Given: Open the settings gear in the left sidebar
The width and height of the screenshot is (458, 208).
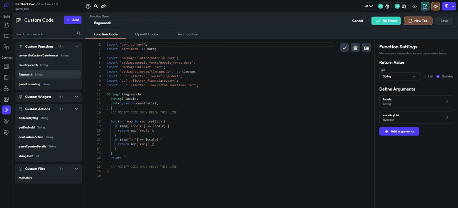Looking at the screenshot, I should 6,132.
